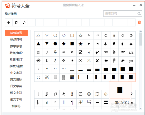Select the 特殊符号 category

(16, 33)
